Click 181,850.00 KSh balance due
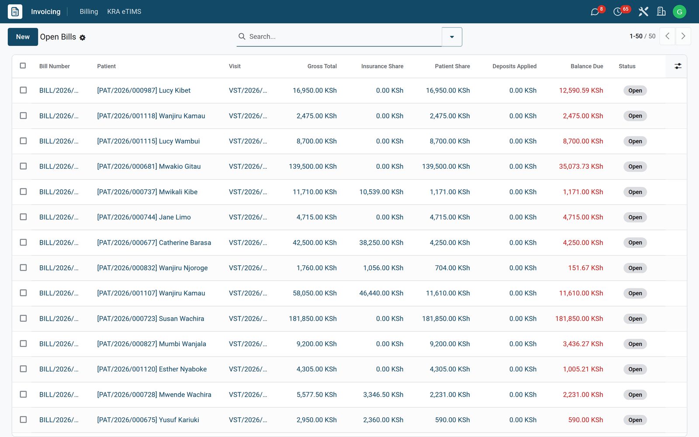This screenshot has width=699, height=437. tap(579, 319)
